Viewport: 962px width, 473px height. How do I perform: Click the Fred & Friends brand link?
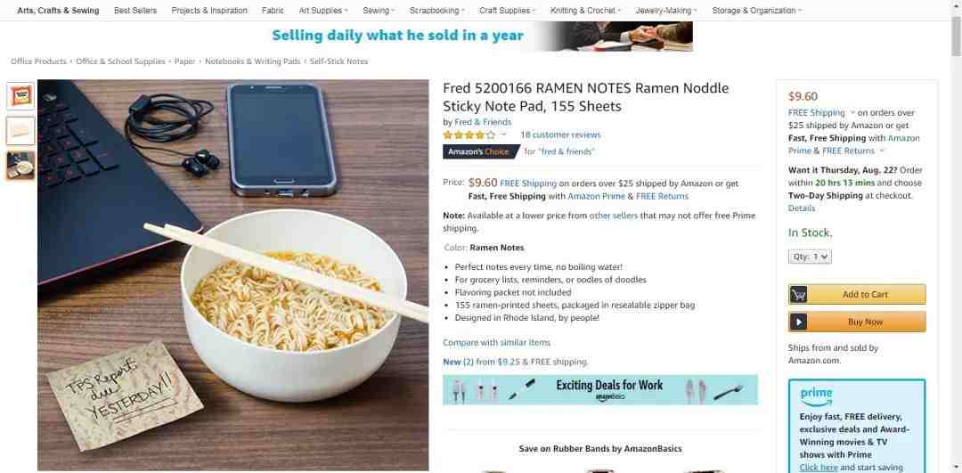coord(483,122)
